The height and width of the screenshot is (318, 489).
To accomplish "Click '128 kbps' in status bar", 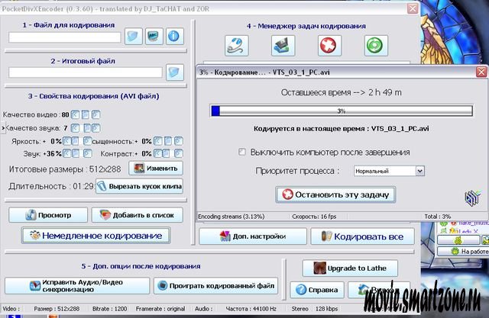I will 326,309.
